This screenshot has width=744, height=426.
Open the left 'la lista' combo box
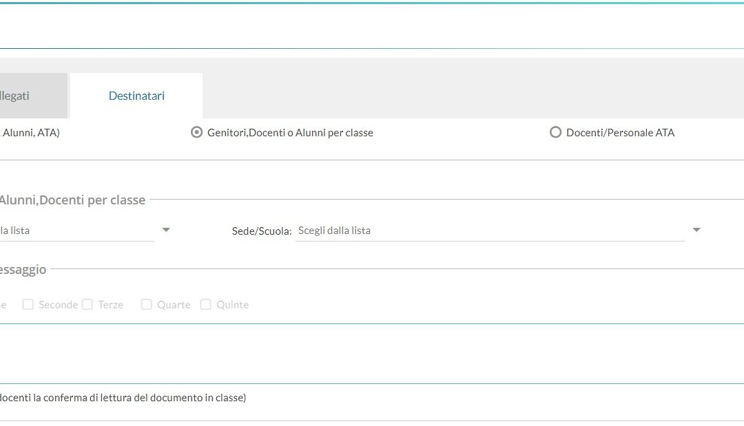coord(77,231)
